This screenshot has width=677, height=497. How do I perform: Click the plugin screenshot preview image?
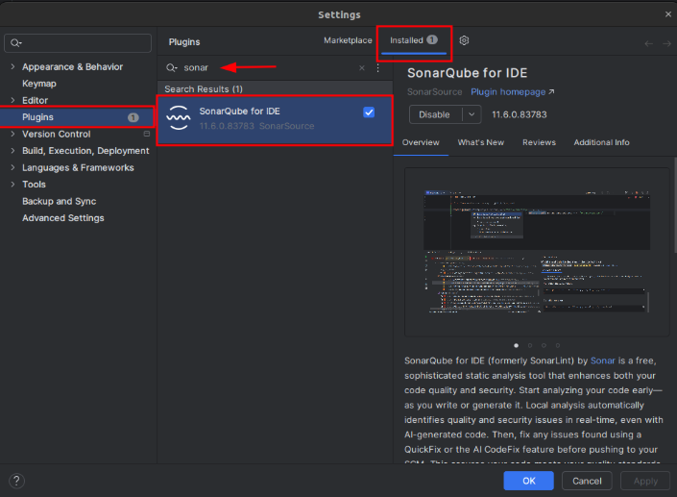coord(537,252)
